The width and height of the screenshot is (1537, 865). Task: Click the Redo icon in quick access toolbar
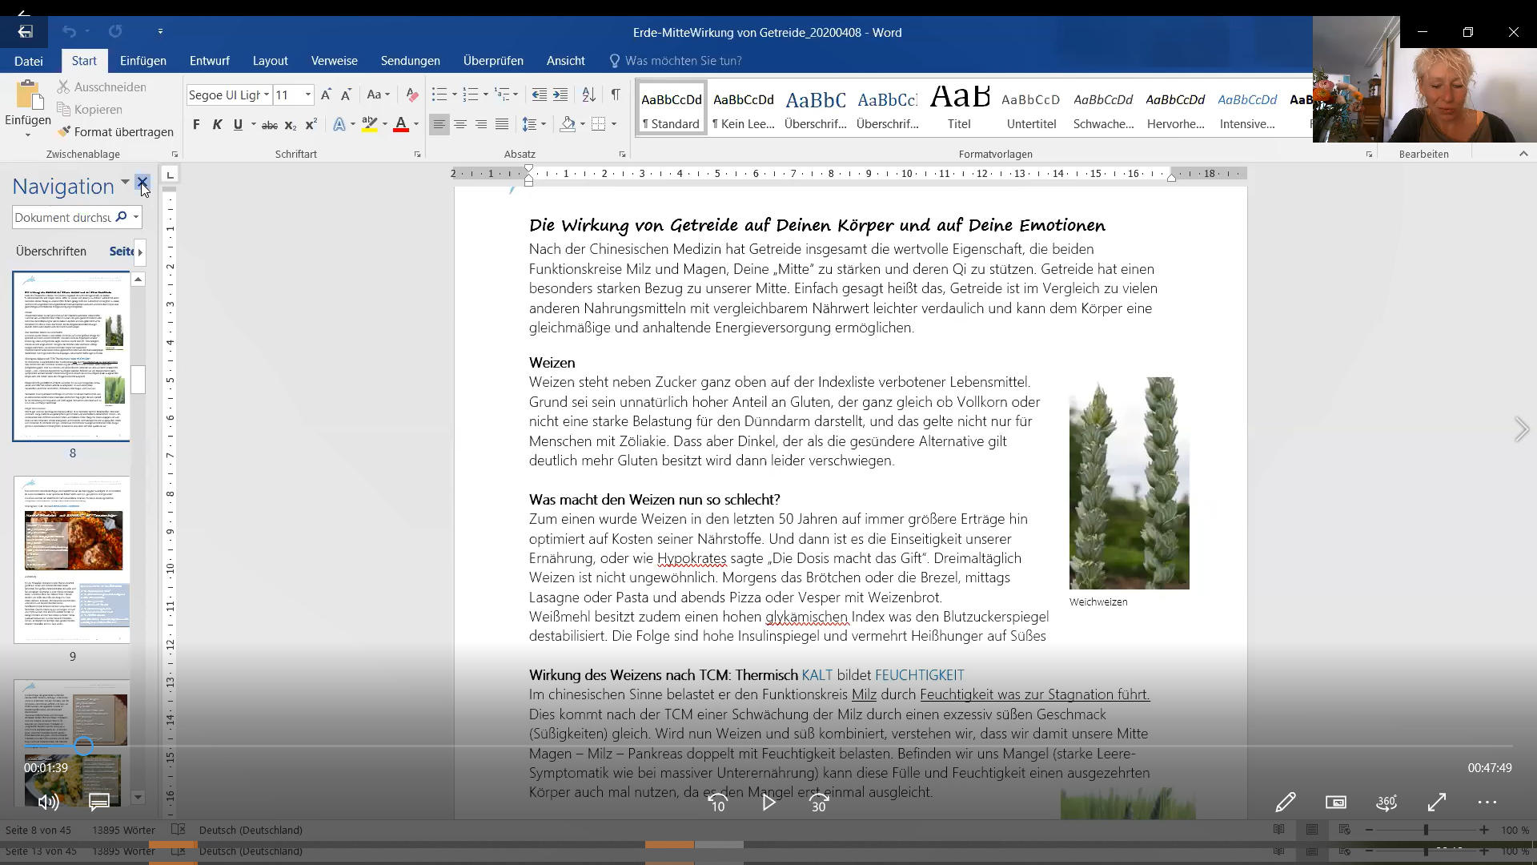click(115, 31)
